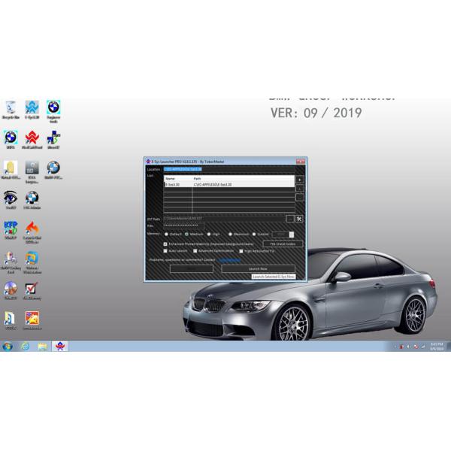This screenshot has width=451, height=451.
Task: Open the BMW roundel shortcut right of ISTA
Action: point(53,170)
